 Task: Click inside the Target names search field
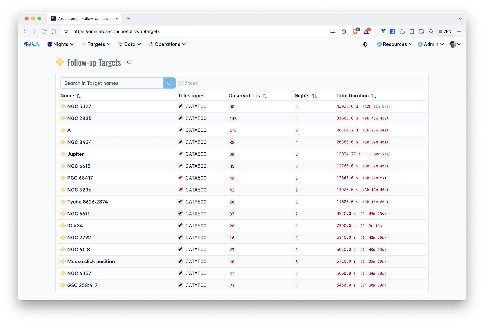coord(112,83)
